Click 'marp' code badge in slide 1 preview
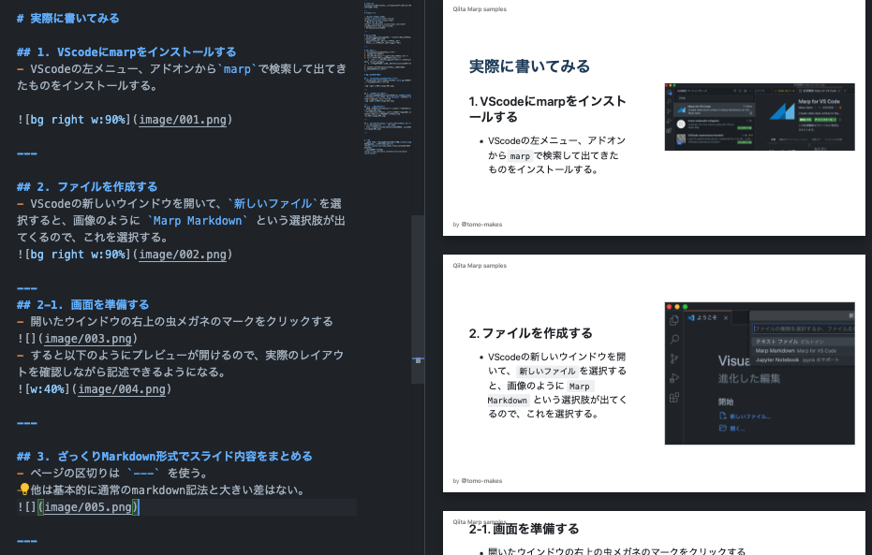This screenshot has height=555, width=872. tap(520, 156)
